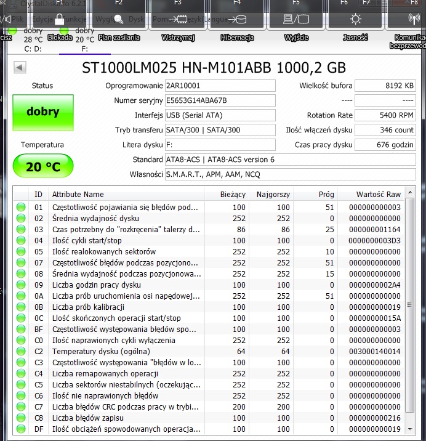Screen dimensions: 426x441
Task: Click the Plan zasilania power plan icon
Action: [119, 19]
